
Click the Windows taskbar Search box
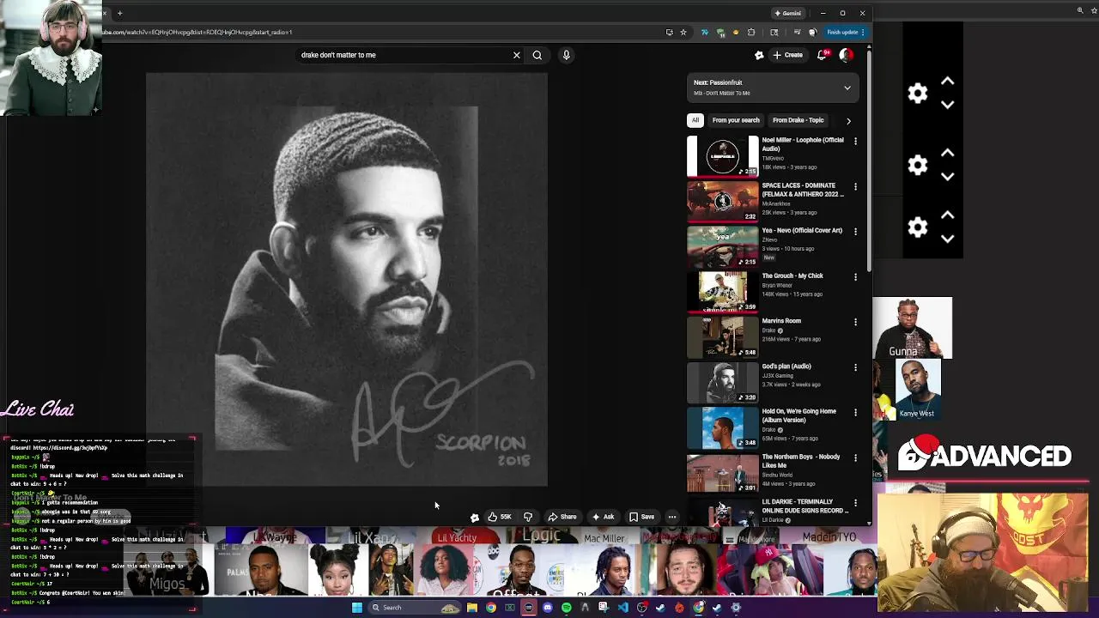tap(414, 608)
